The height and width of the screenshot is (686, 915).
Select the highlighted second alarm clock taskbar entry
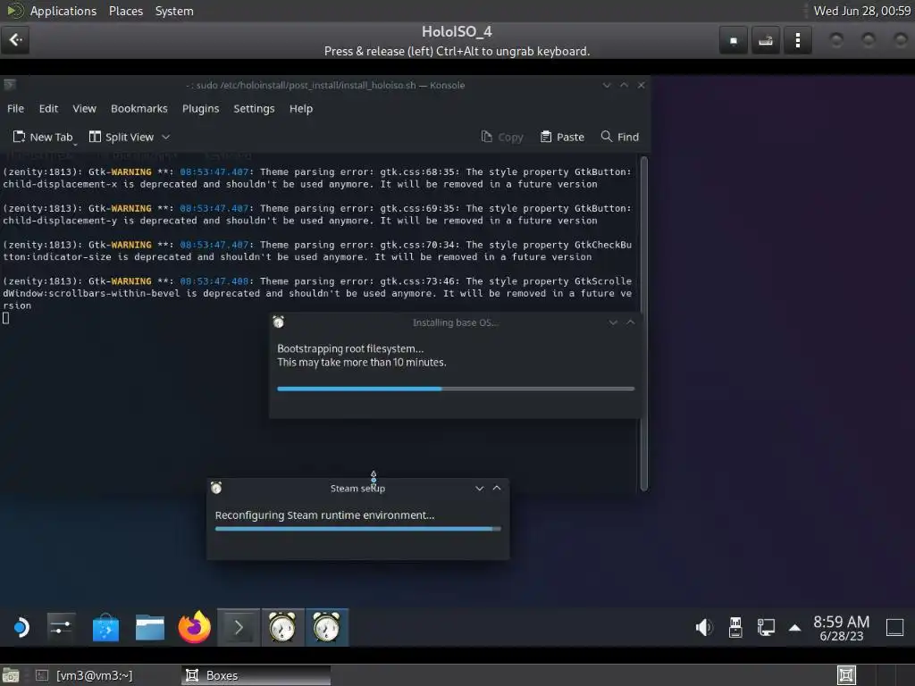(327, 628)
